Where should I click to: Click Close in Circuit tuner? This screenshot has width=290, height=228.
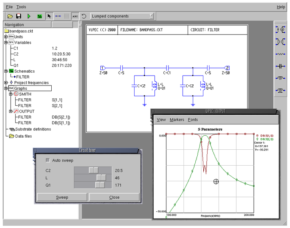click(x=114, y=197)
